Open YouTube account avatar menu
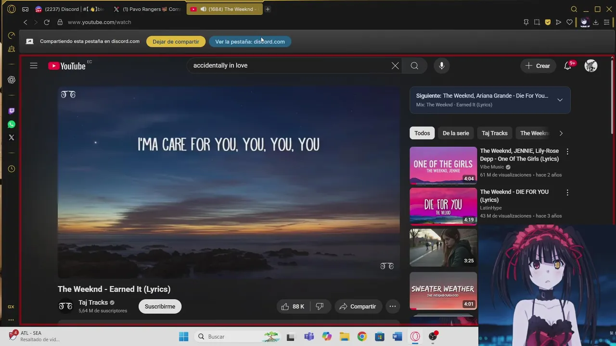 tap(591, 66)
